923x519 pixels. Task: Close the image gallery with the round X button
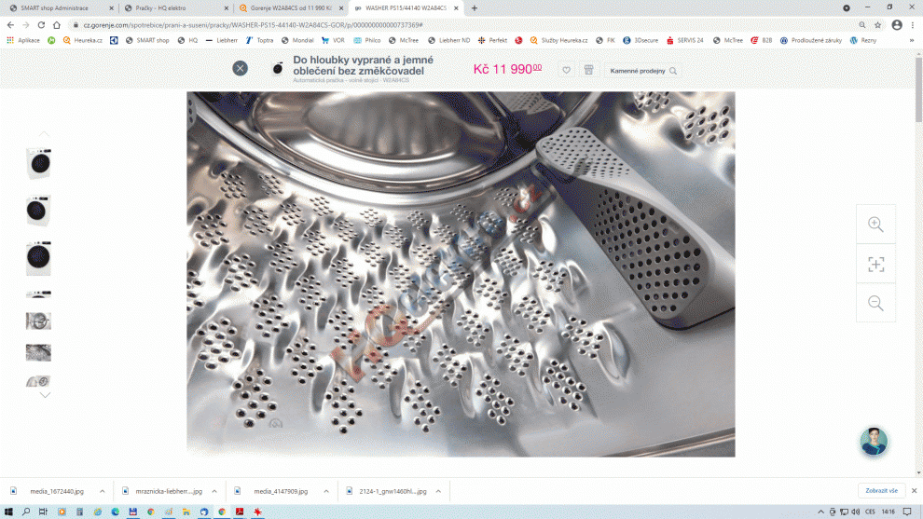point(240,68)
